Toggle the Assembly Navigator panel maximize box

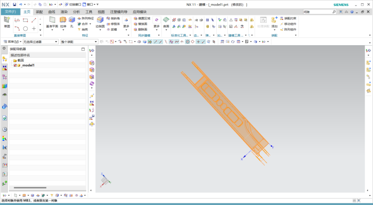click(83, 49)
